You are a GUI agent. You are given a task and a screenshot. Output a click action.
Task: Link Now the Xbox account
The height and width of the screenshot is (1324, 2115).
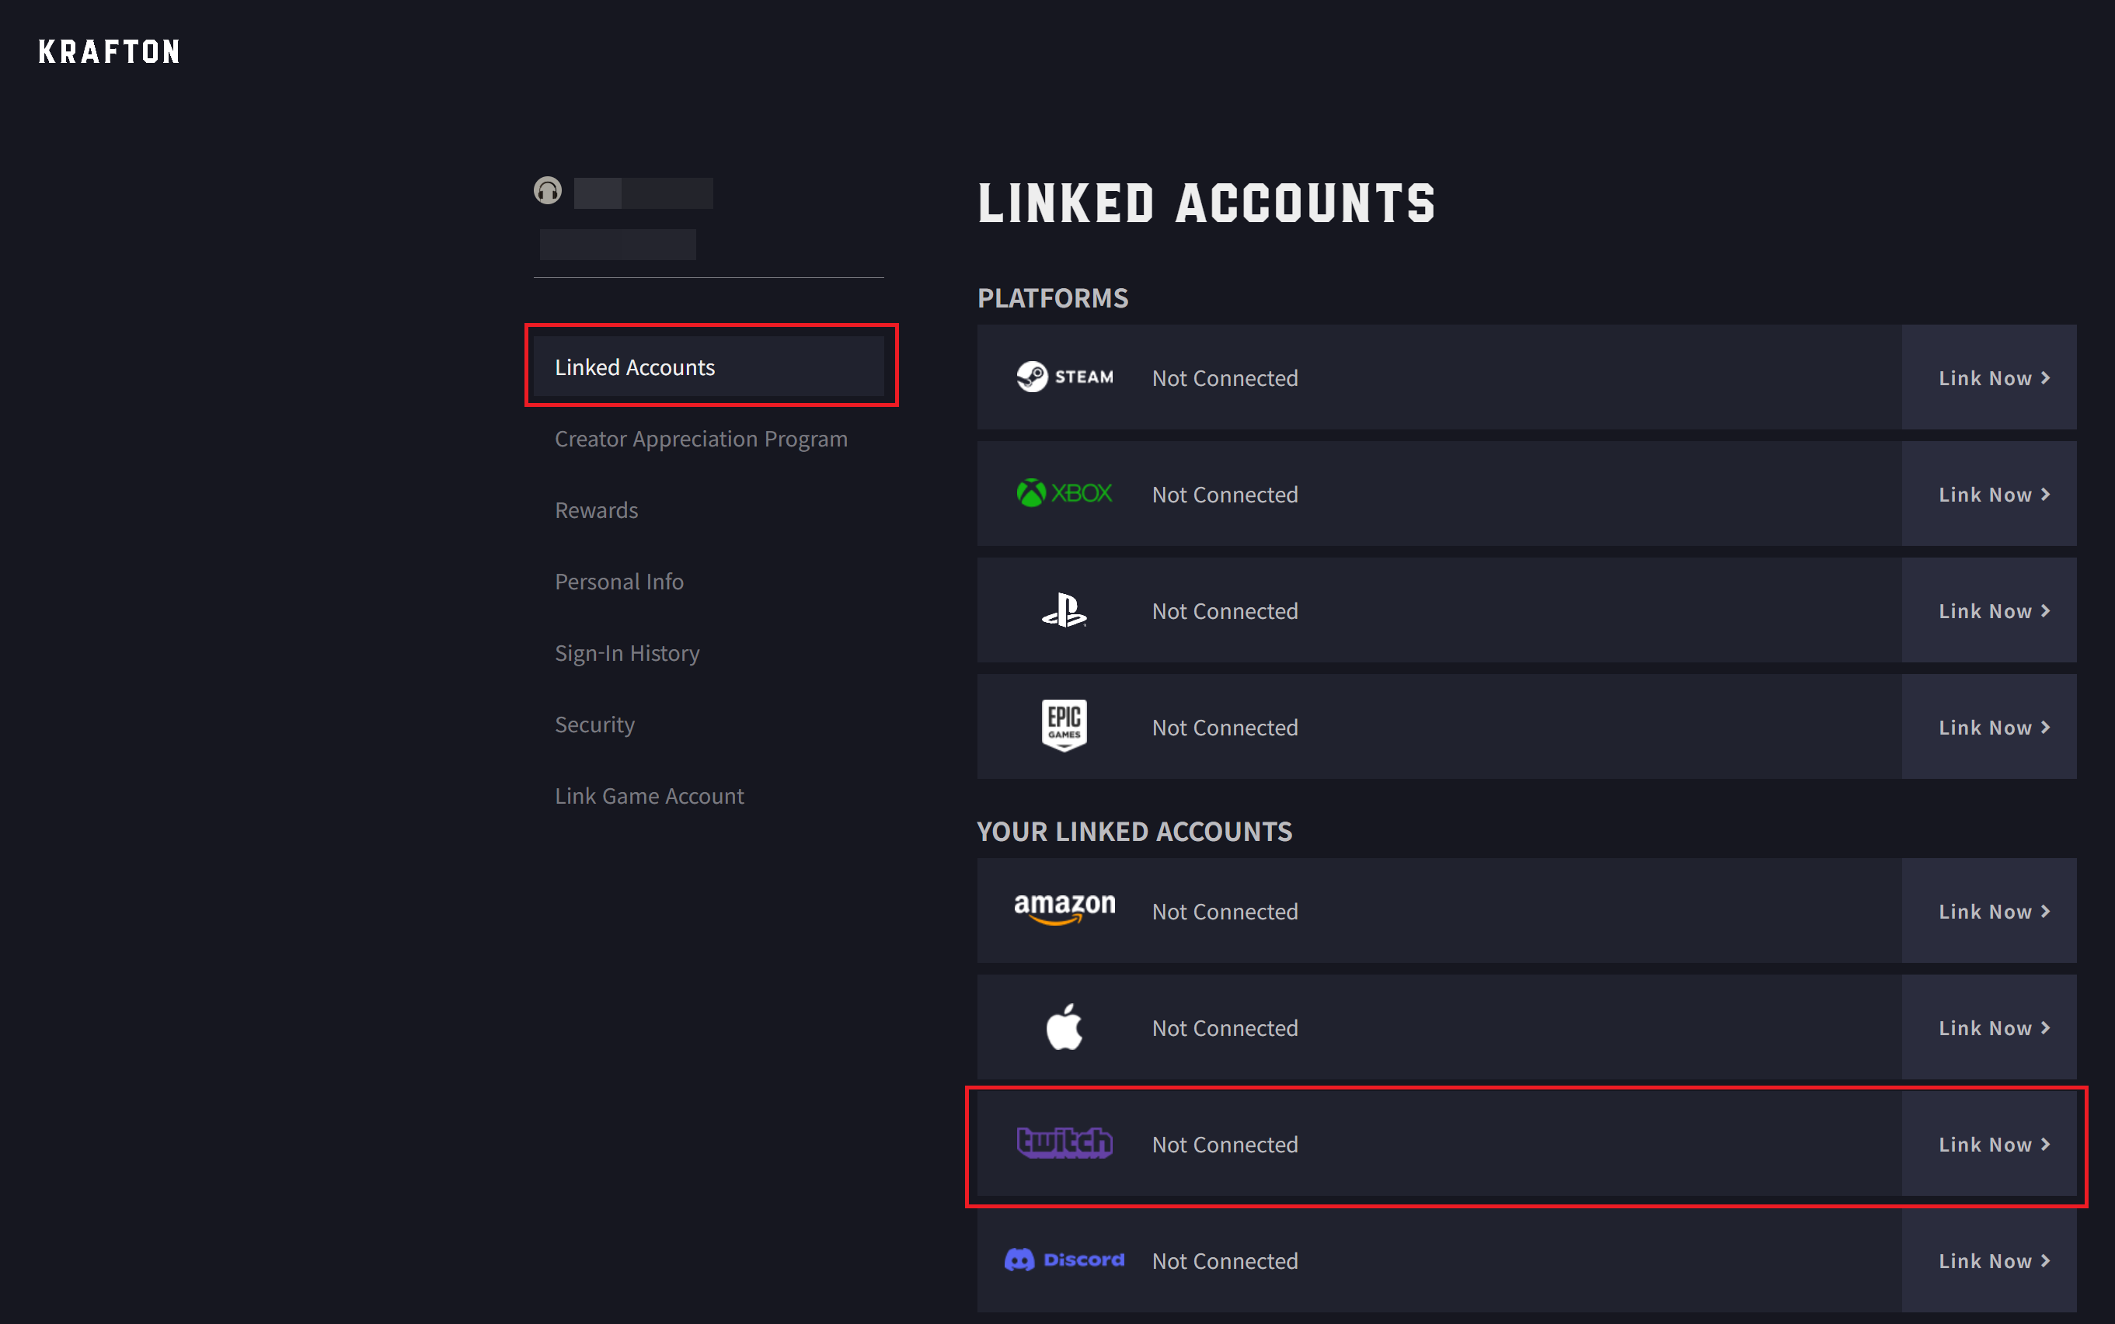pyautogui.click(x=1986, y=494)
